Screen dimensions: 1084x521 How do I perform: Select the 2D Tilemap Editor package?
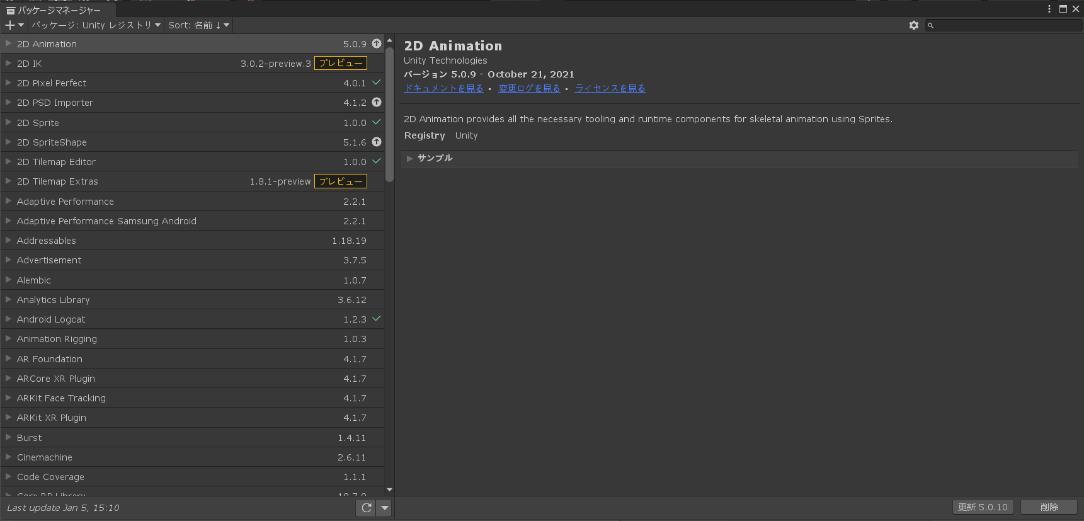pyautogui.click(x=192, y=162)
